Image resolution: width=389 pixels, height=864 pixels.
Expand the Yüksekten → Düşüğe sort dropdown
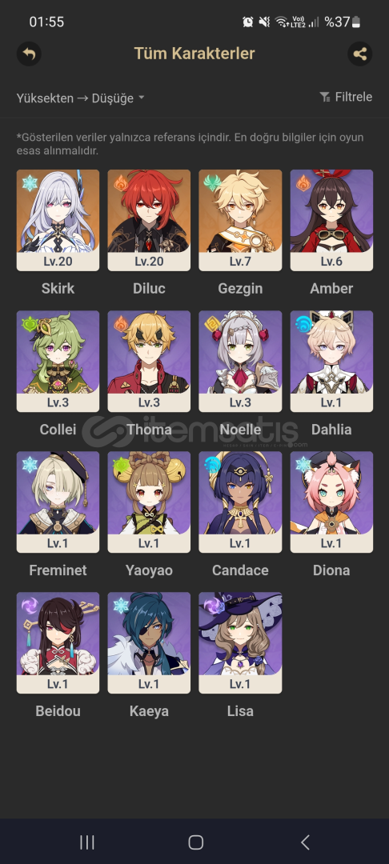tap(81, 98)
